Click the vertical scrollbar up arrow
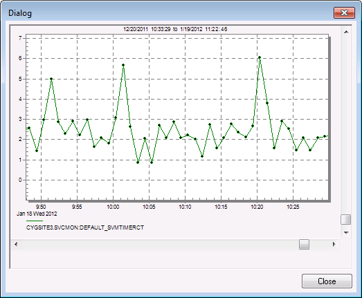The image size is (362, 298). (346, 32)
